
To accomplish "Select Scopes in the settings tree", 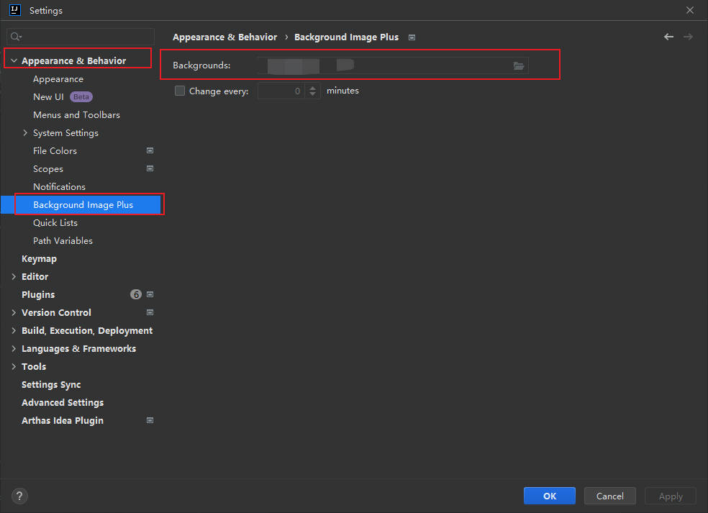I will coord(48,169).
